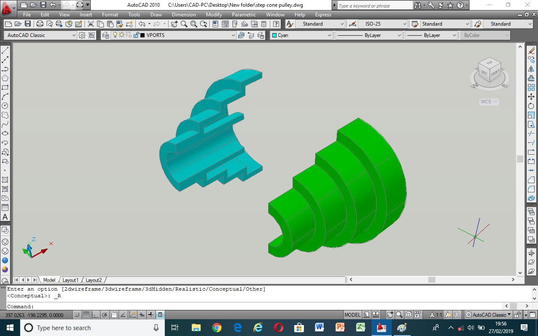Click the Cut scissors icon

90,24
